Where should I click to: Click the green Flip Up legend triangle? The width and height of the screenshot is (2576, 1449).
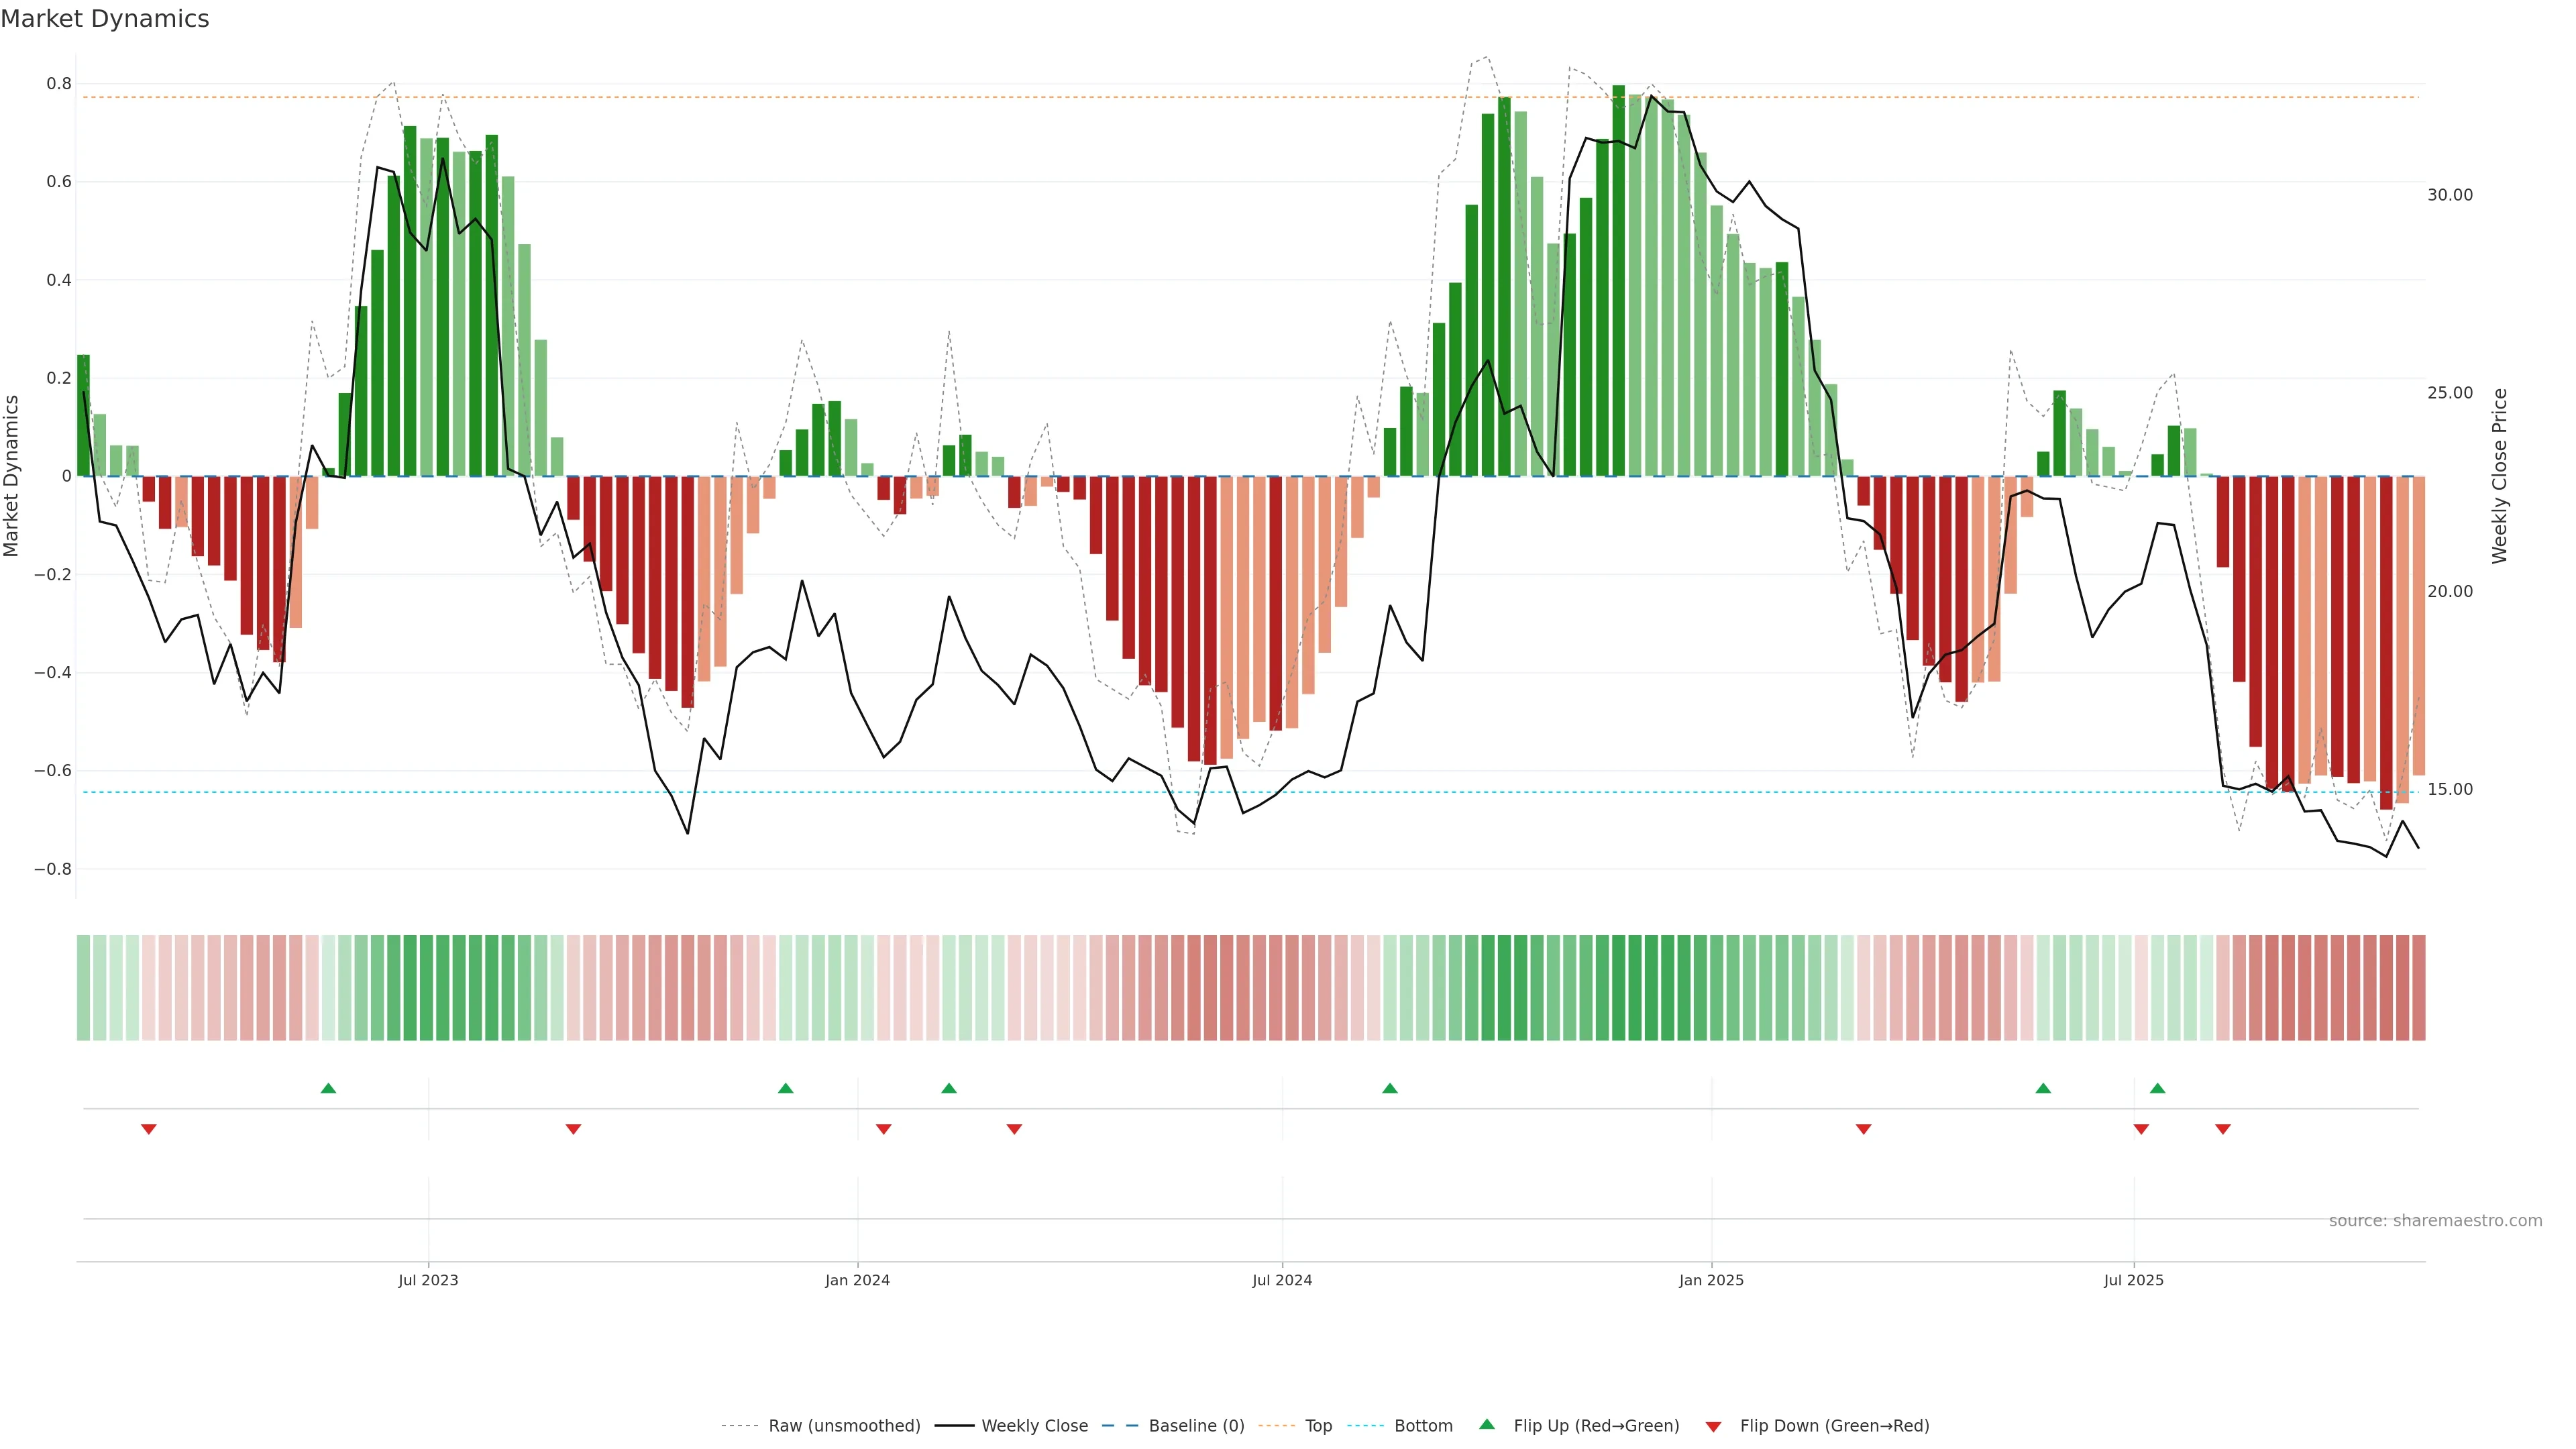pyautogui.click(x=1487, y=1424)
